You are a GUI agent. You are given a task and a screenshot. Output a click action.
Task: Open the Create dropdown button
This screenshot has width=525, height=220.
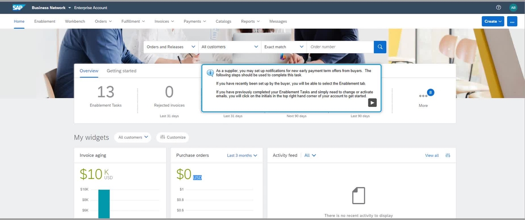pos(493,21)
